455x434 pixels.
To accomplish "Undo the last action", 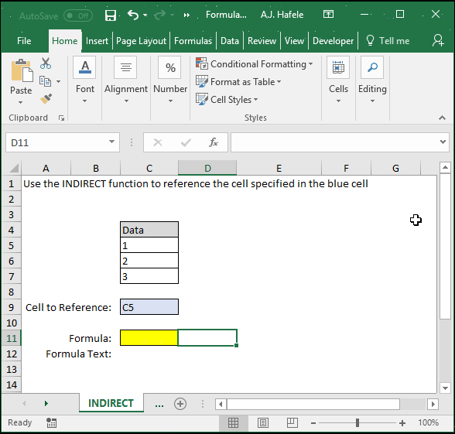I will tap(133, 15).
